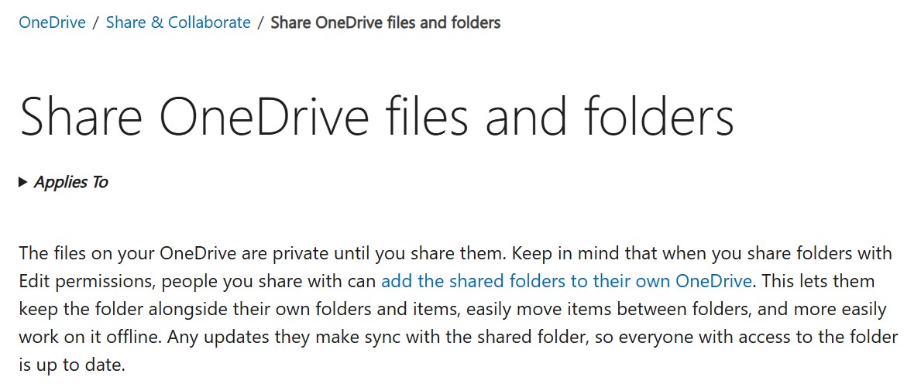The image size is (921, 384).
Task: Open 'add the shared folders to their own OneDrive' link
Action: point(566,280)
